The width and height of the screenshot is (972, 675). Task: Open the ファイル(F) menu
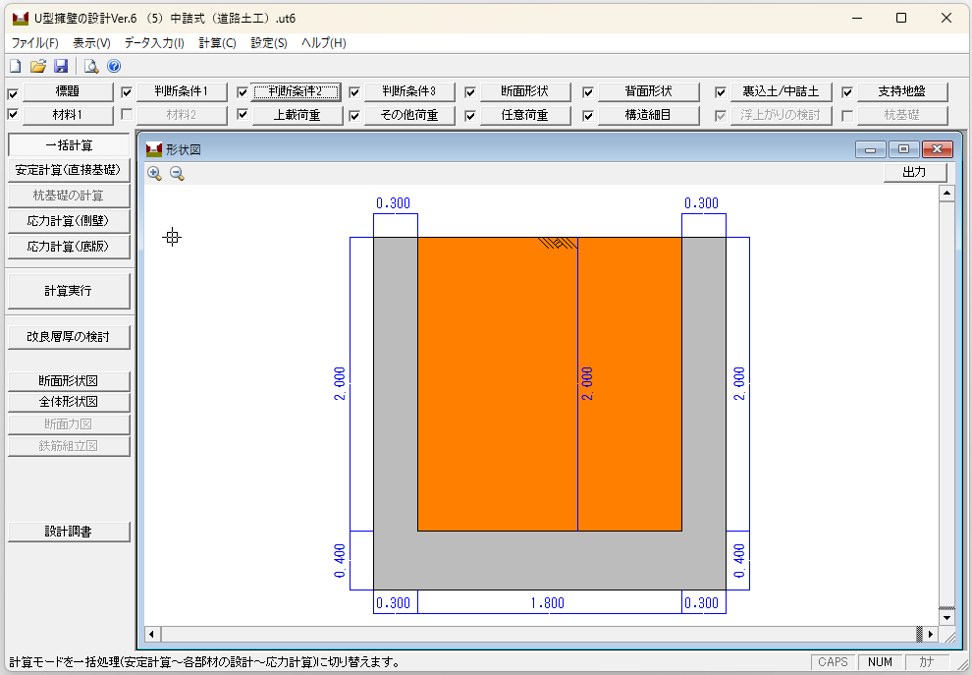(x=34, y=42)
